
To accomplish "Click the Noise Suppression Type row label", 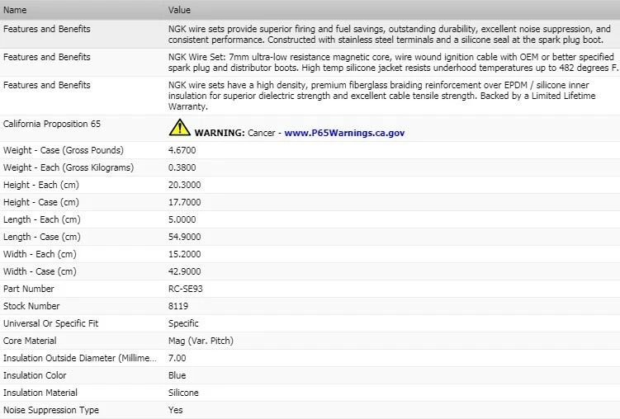I will [51, 410].
